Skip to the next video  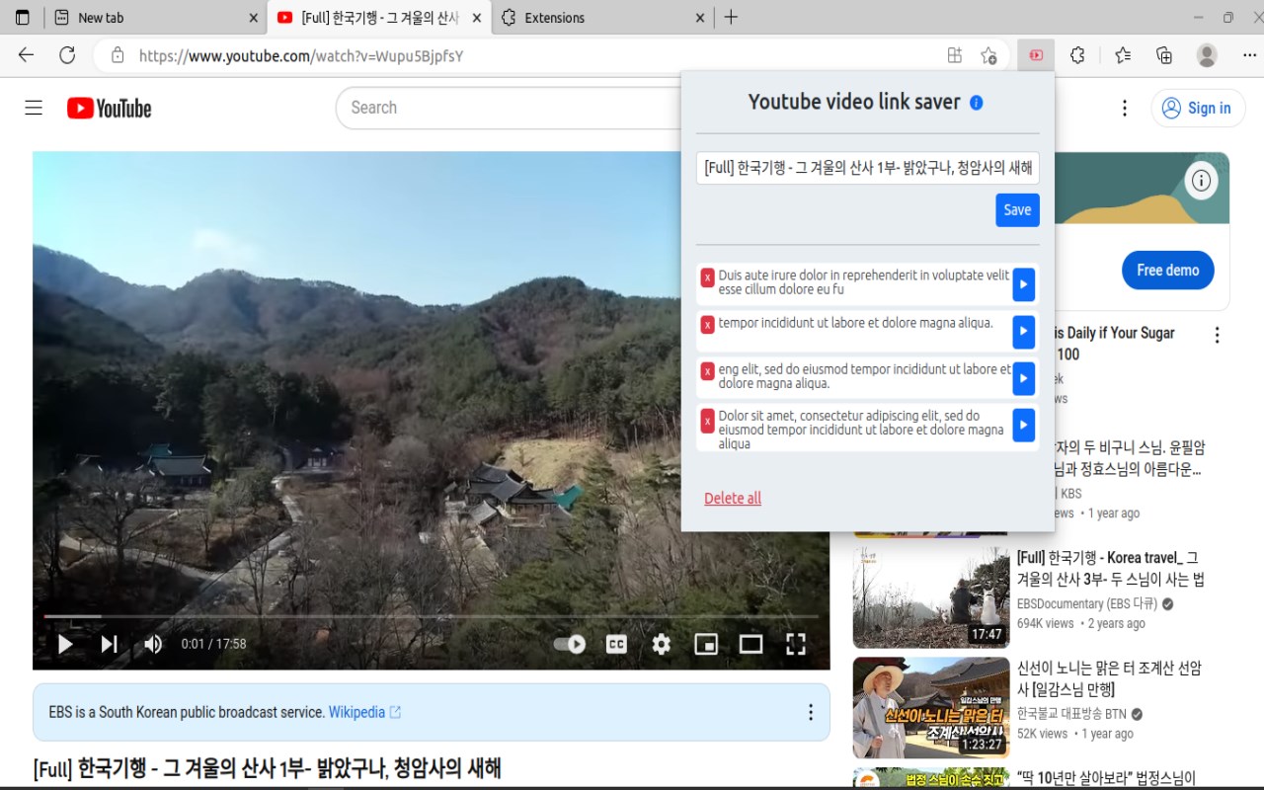click(x=109, y=644)
